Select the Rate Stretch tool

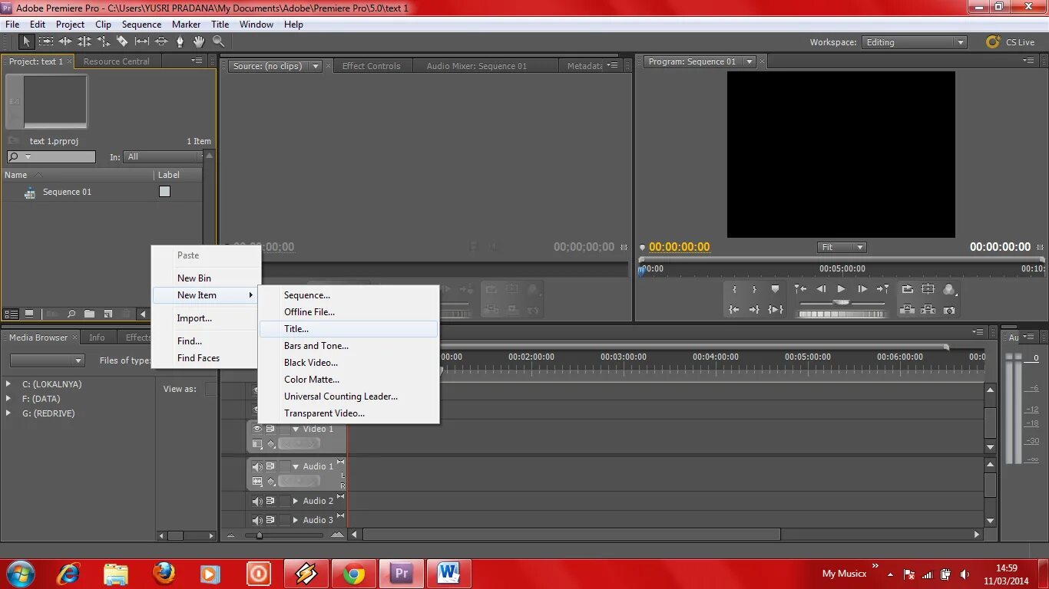(x=104, y=41)
